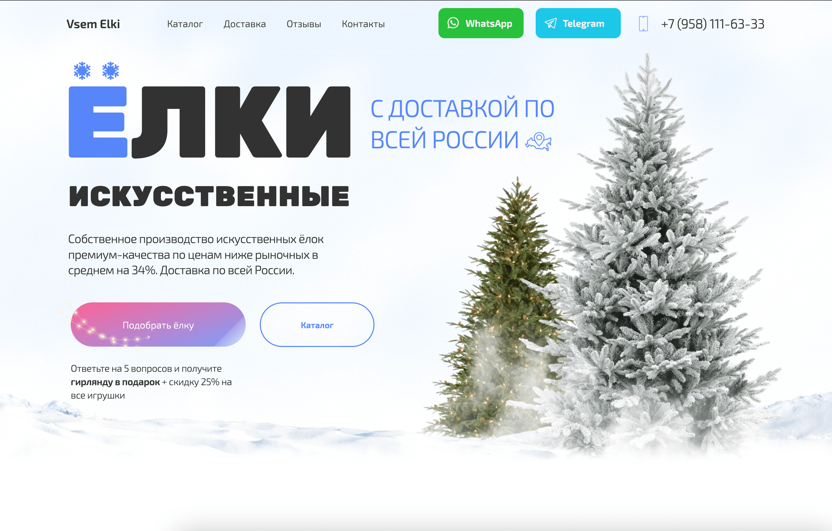This screenshot has width=832, height=531.
Task: Open the Отзывы navigation link
Action: (304, 24)
